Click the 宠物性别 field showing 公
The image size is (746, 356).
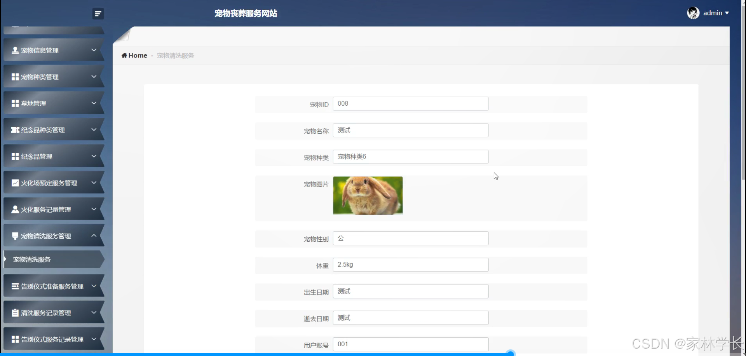[x=411, y=238]
